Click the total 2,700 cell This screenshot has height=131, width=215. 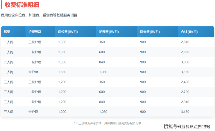click(x=185, y=92)
